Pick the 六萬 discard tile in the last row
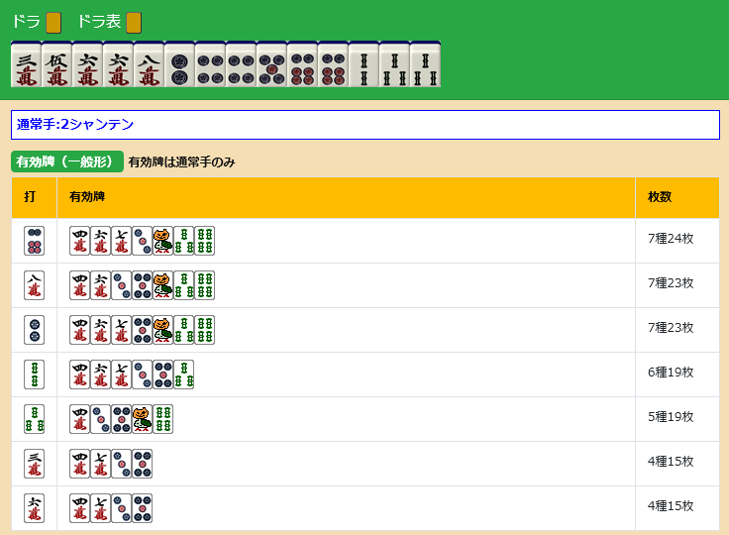The height and width of the screenshot is (535, 729). pos(34,508)
